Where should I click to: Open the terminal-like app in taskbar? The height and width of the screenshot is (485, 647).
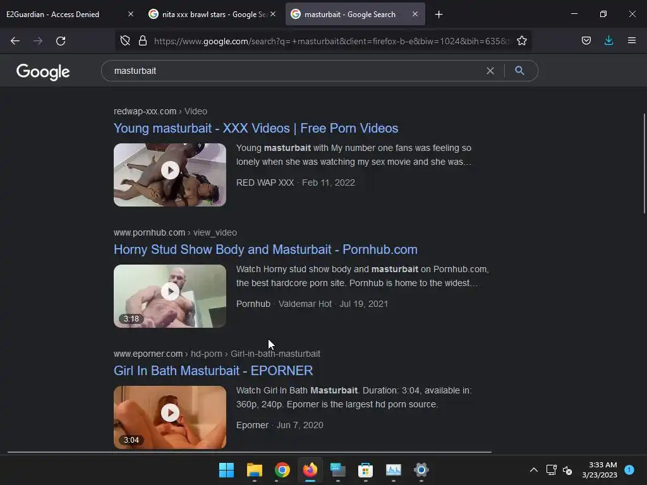point(338,470)
